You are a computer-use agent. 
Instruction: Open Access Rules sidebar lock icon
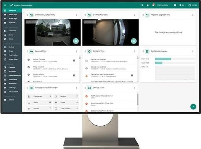(5, 59)
